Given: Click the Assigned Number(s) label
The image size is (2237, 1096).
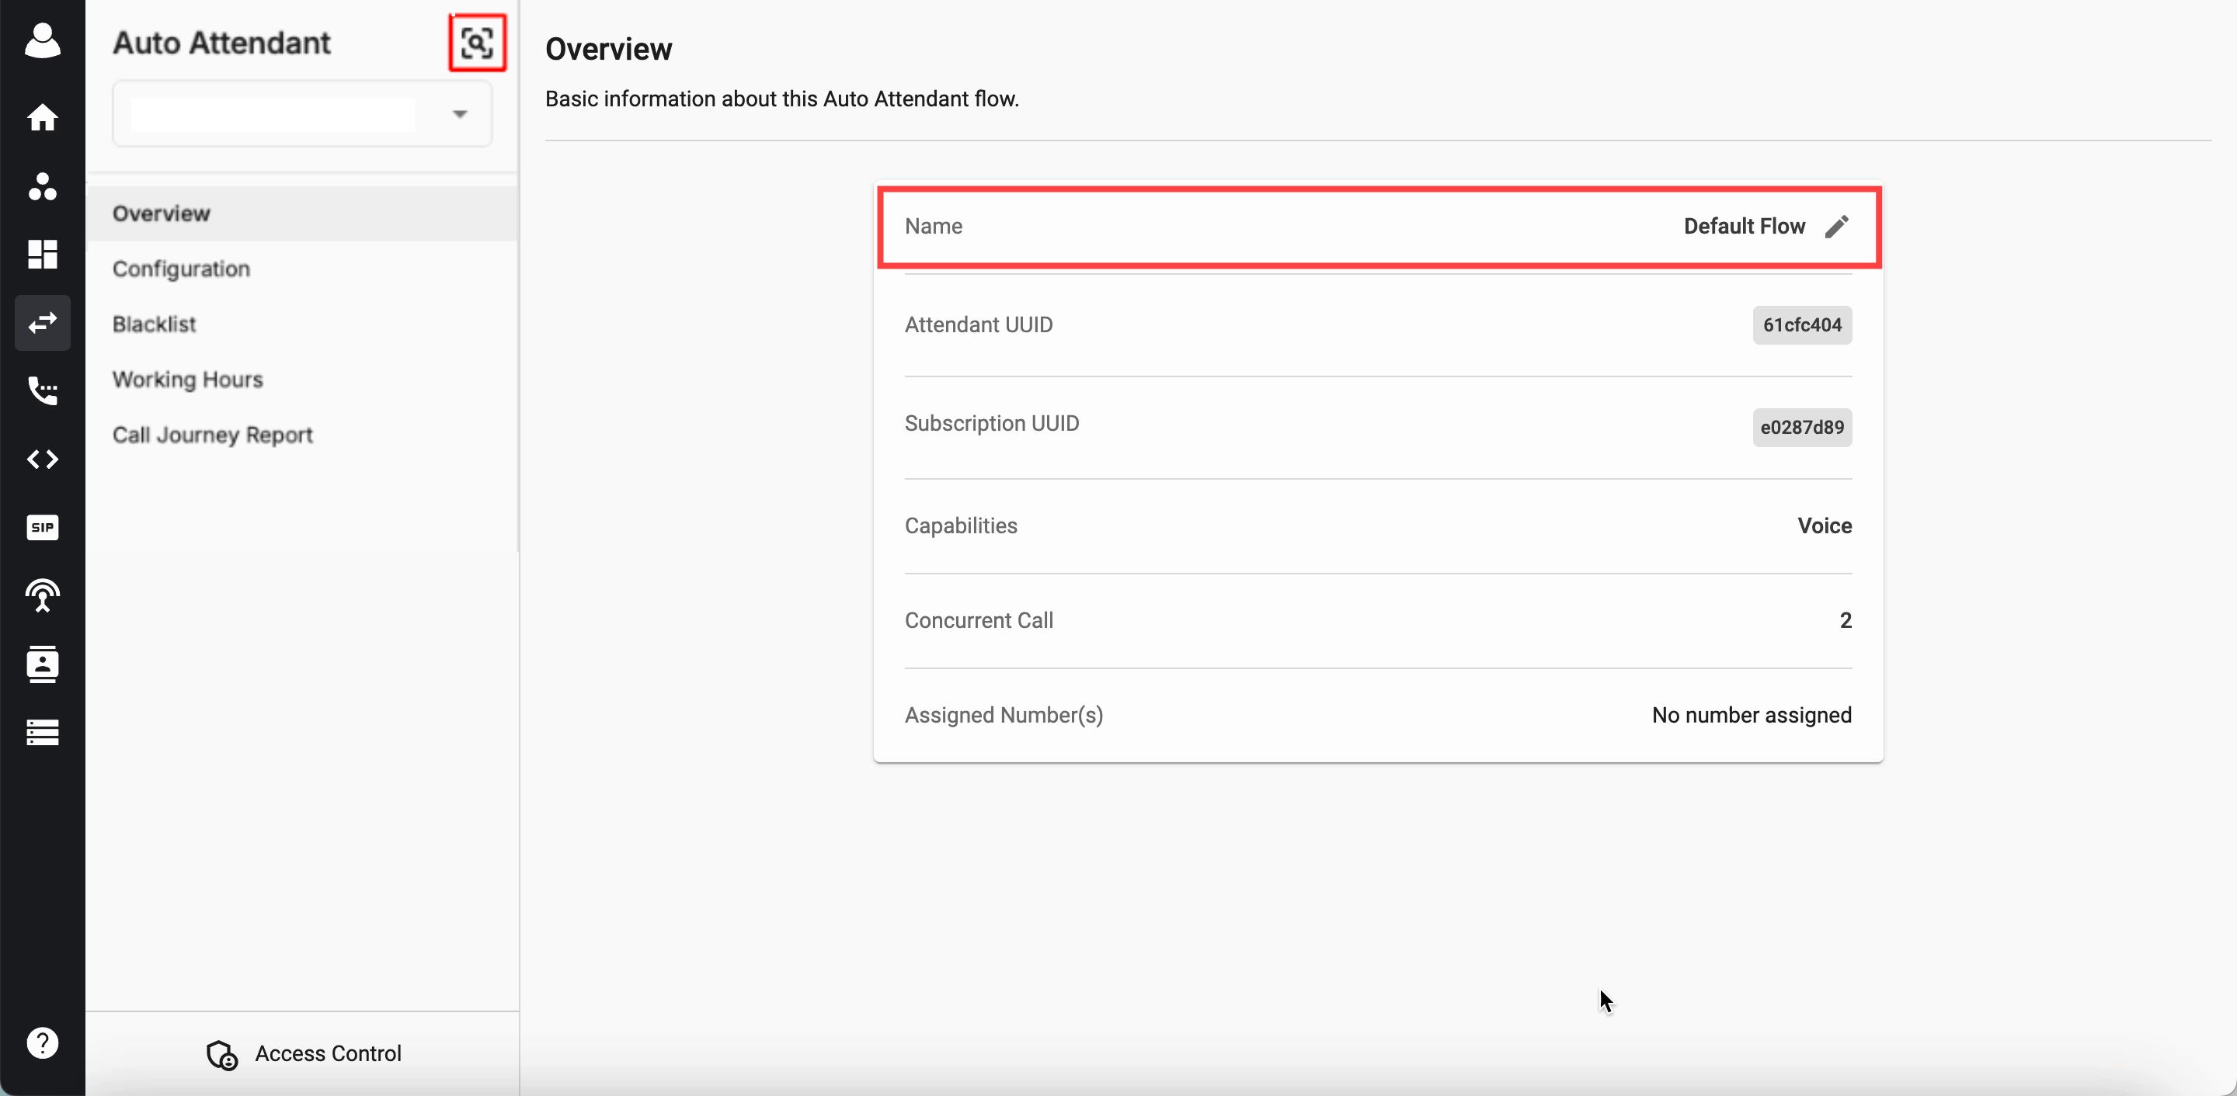Looking at the screenshot, I should click(1004, 715).
